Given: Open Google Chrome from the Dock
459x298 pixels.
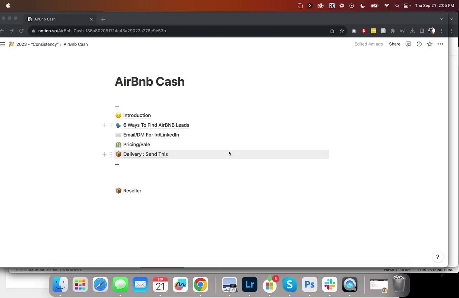Looking at the screenshot, I should [200, 285].
